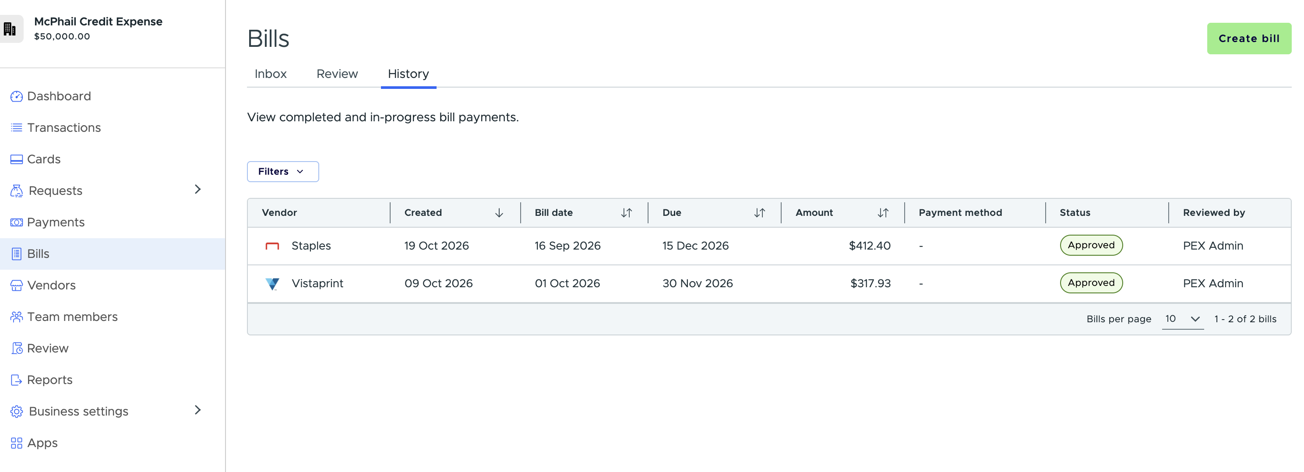Screen dimensions: 1304x472
Task: Click the Vistaprint vendor logo
Action: pos(272,284)
